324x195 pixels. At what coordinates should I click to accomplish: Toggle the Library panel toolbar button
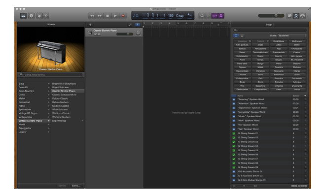[x=23, y=16]
